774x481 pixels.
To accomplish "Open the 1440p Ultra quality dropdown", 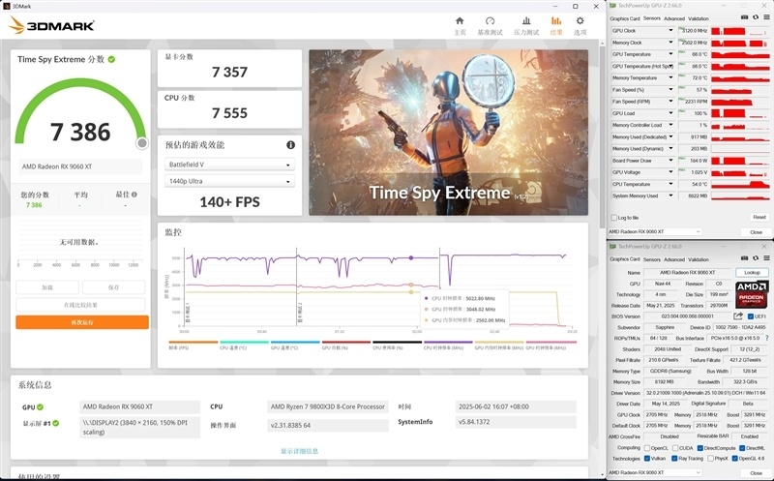I will 229,181.
